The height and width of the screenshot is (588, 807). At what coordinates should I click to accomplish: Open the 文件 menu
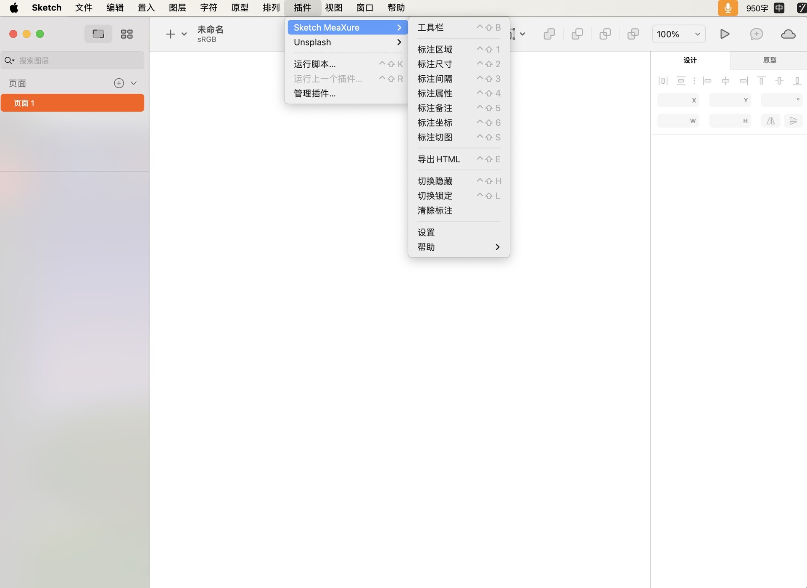(x=84, y=8)
